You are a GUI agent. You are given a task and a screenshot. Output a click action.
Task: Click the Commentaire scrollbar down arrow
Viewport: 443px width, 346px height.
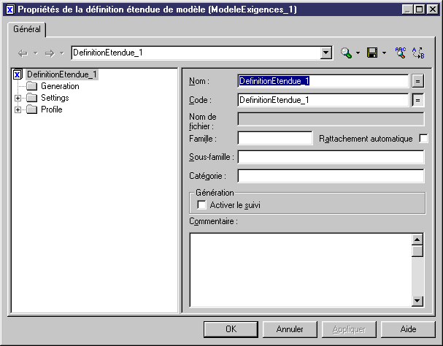417,300
